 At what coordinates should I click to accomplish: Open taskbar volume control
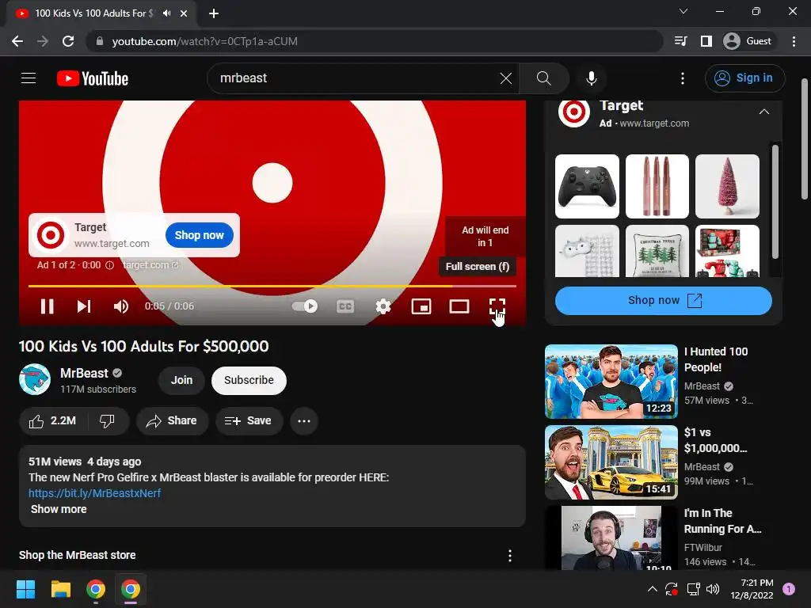click(x=713, y=589)
